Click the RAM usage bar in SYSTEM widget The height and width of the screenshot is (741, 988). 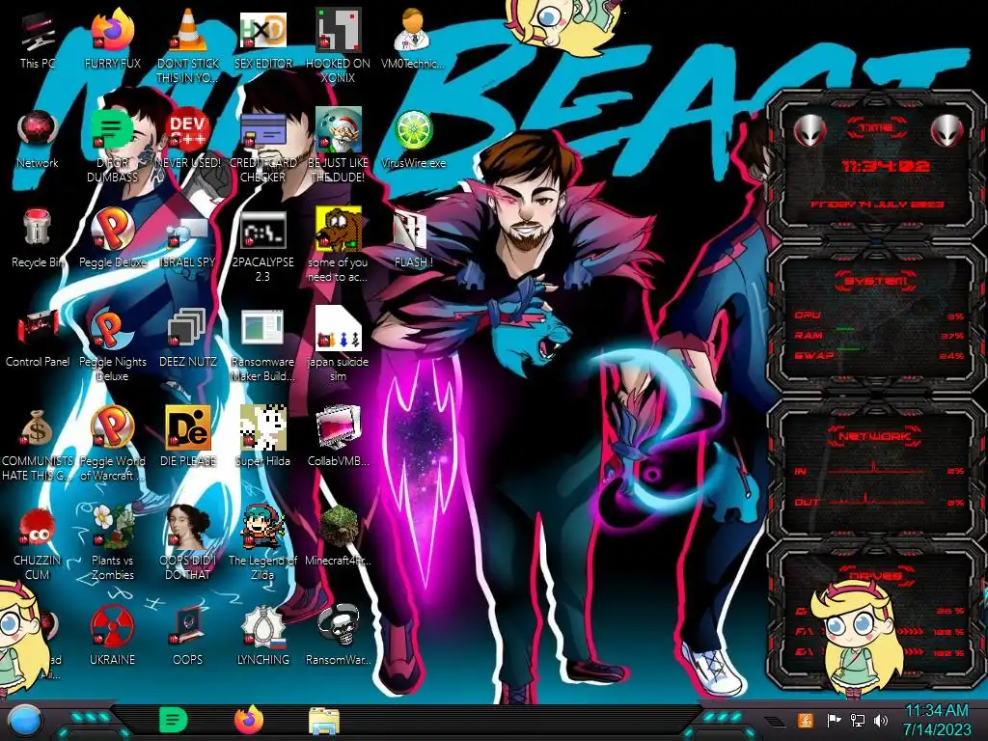[x=845, y=329]
